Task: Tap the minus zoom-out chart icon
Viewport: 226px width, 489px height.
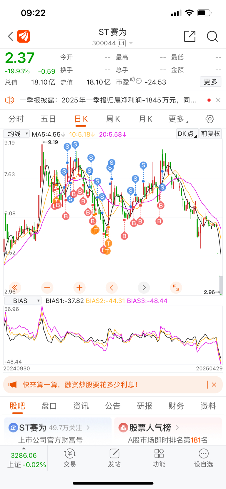Action: [47, 287]
